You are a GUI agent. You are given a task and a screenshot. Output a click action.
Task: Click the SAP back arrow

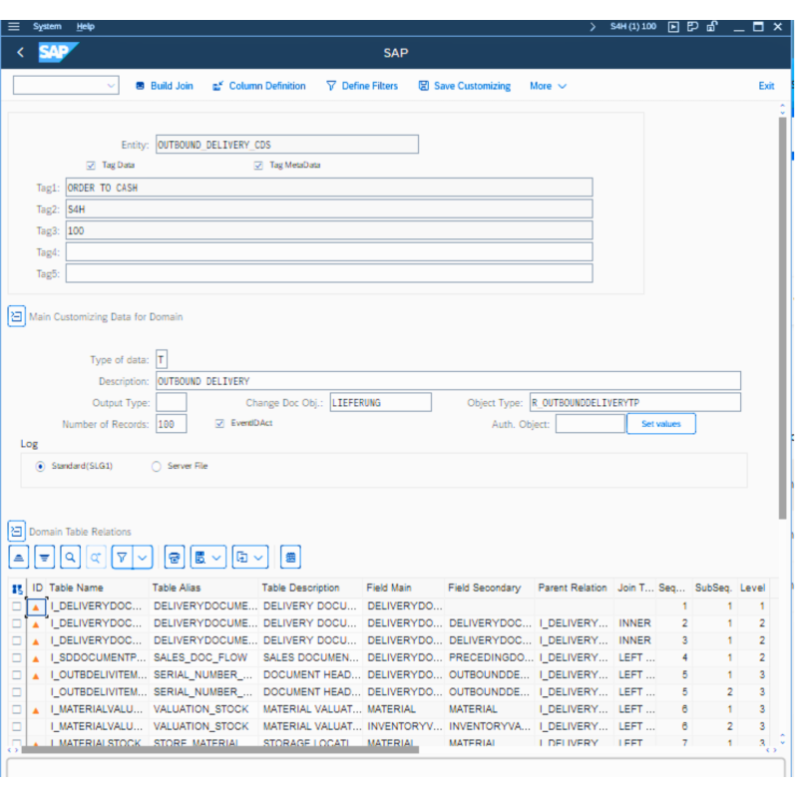pos(21,53)
